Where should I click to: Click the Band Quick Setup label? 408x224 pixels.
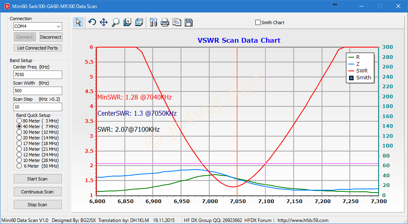point(33,115)
